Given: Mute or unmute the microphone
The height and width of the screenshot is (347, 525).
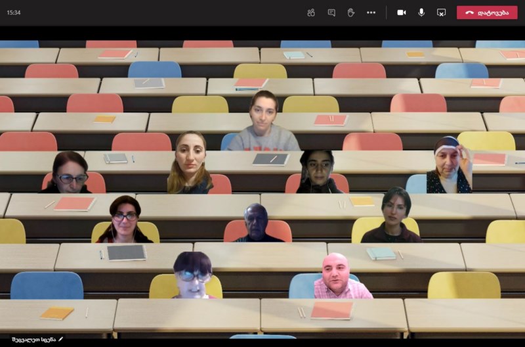Looking at the screenshot, I should (421, 12).
